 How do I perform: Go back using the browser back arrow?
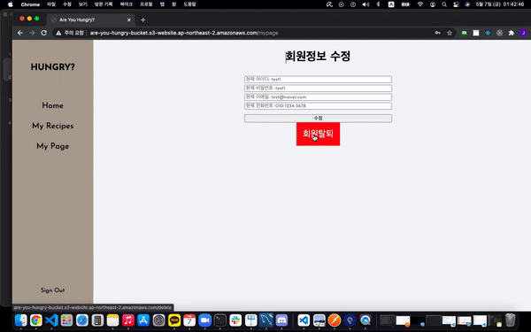[20, 33]
